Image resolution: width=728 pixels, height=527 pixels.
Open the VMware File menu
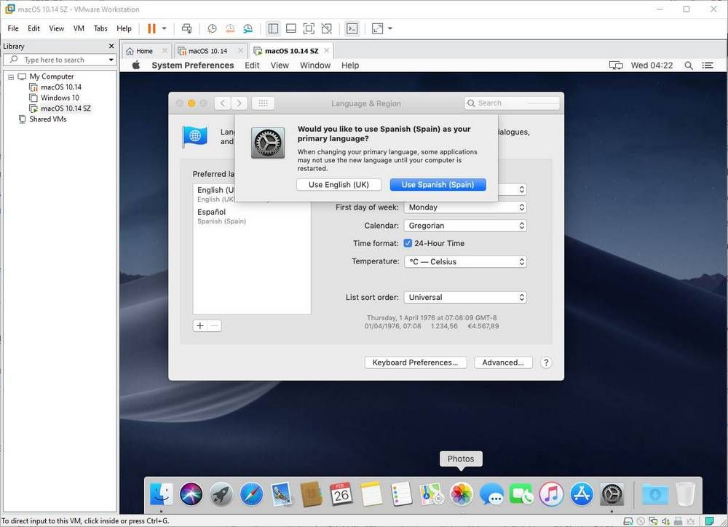click(13, 28)
